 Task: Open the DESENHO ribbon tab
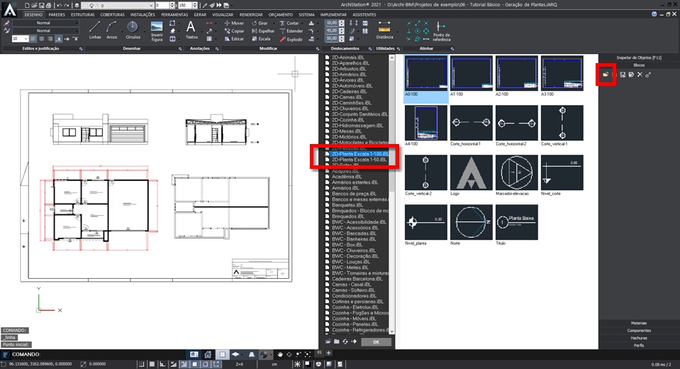click(33, 15)
